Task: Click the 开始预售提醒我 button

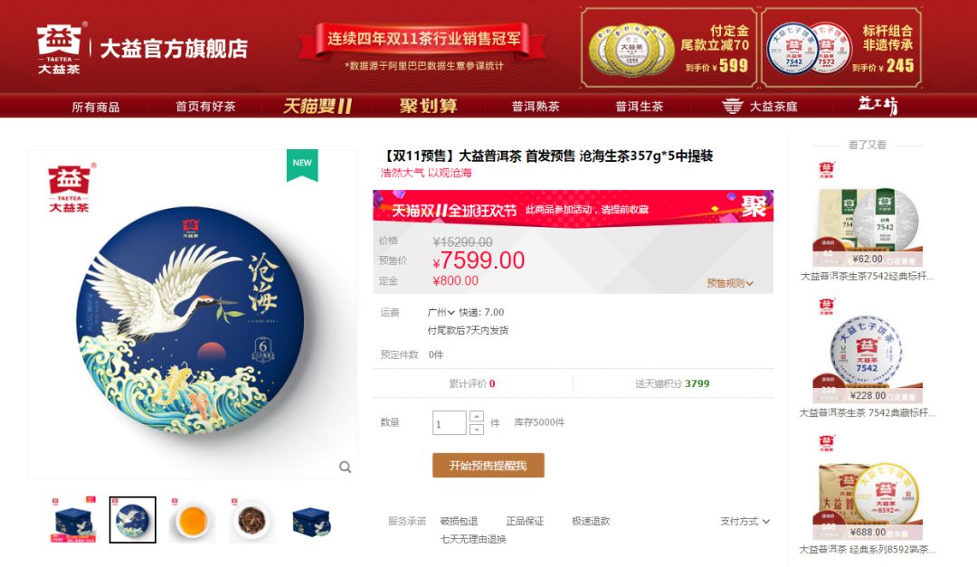Action: pyautogui.click(x=488, y=466)
